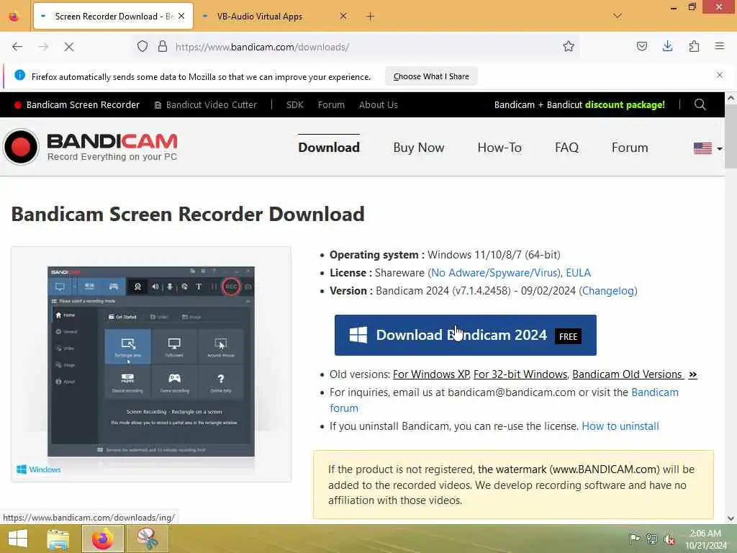Bookmark this page with the star

pyautogui.click(x=569, y=47)
